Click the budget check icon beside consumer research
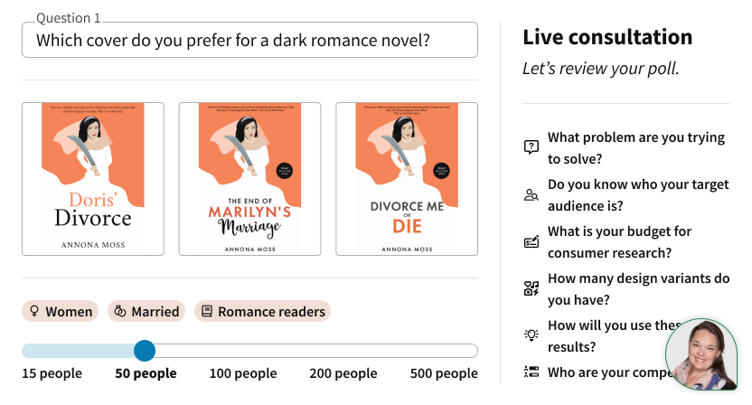Screen dimensions: 752x405 pyautogui.click(x=531, y=242)
